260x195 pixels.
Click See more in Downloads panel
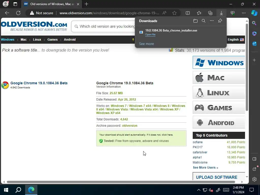[147, 44]
